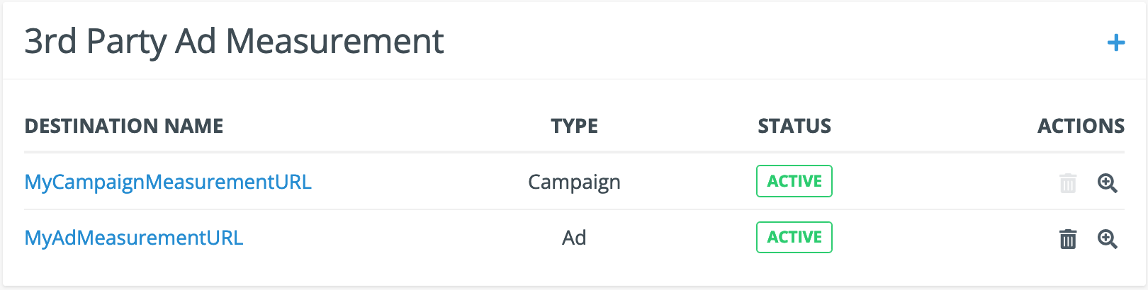Image resolution: width=1148 pixels, height=290 pixels.
Task: Select the MyCampaignMeasurementURL table row
Action: pyautogui.click(x=425, y=182)
